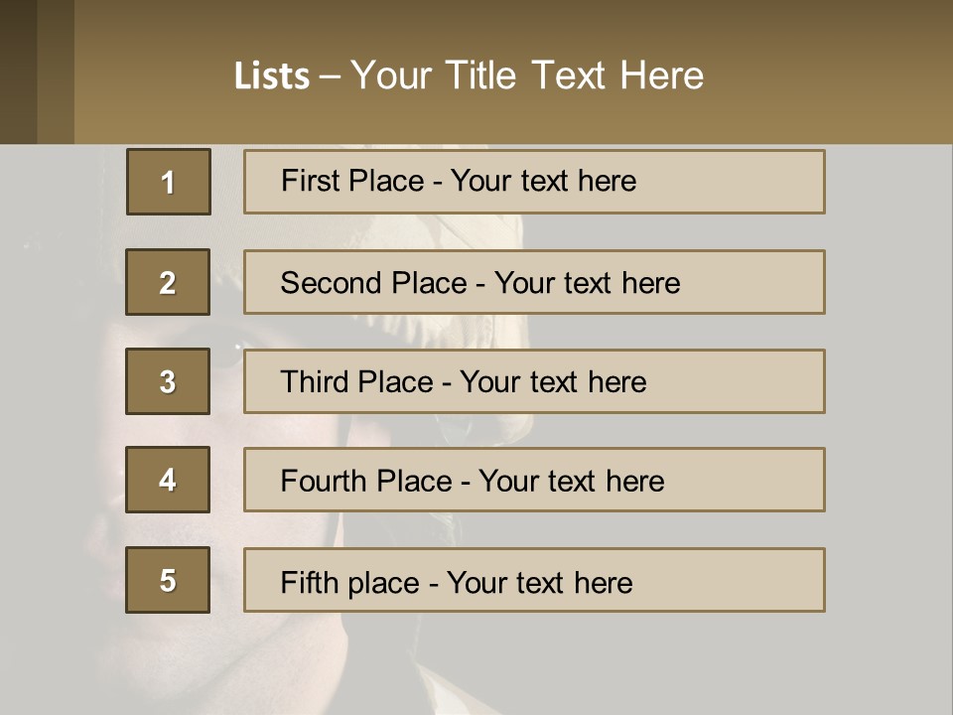The width and height of the screenshot is (953, 715).
Task: Click the darkest brown stripe in header corner
Action: click(x=18, y=71)
